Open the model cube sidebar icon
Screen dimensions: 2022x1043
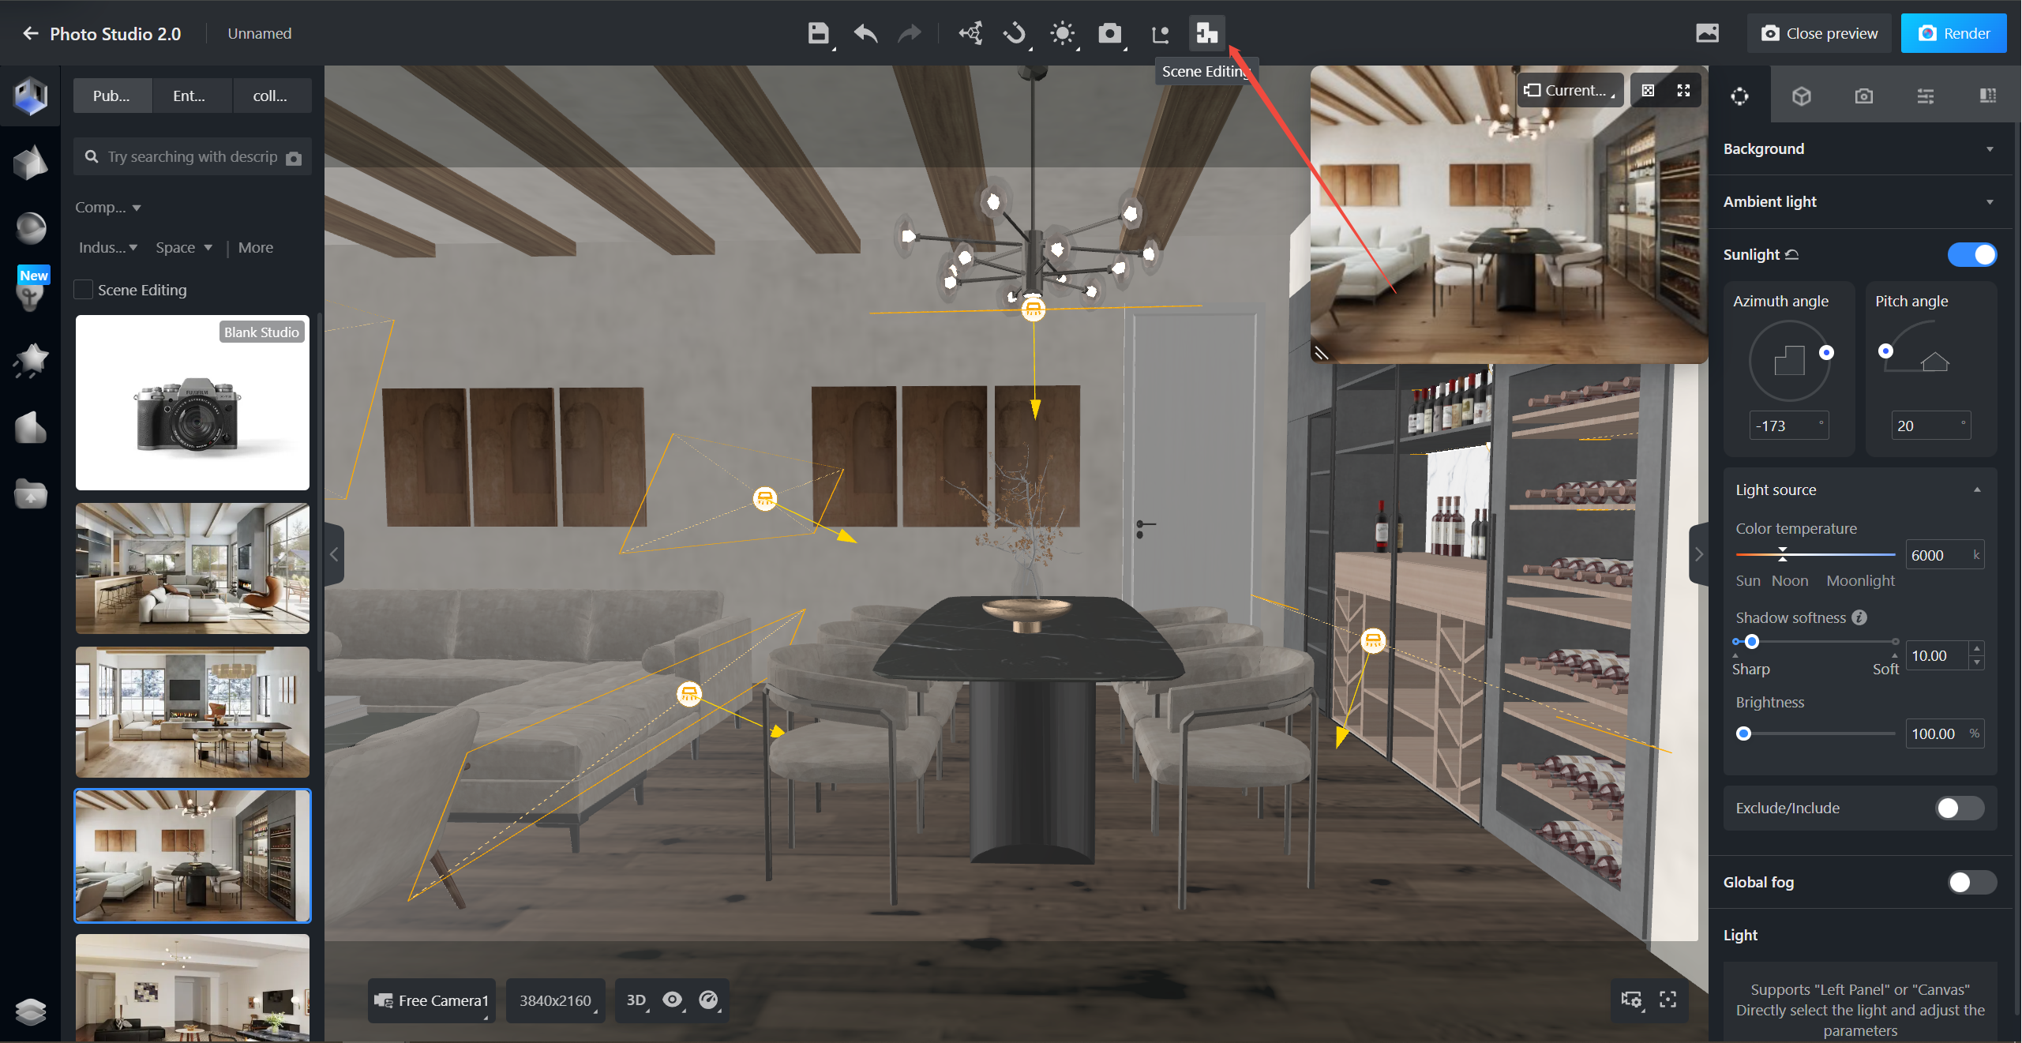[x=31, y=163]
